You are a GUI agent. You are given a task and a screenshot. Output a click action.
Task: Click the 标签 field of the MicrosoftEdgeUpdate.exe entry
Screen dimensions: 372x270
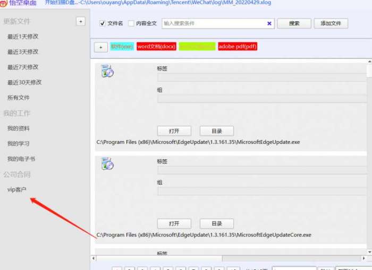[x=262, y=77]
